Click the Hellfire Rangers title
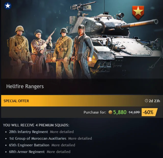The width and height of the screenshot is (163, 158). click(x=25, y=86)
